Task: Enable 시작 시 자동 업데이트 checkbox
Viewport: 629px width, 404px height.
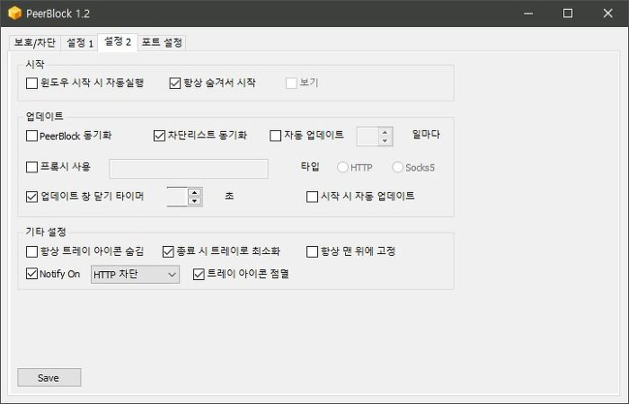Action: pos(312,197)
